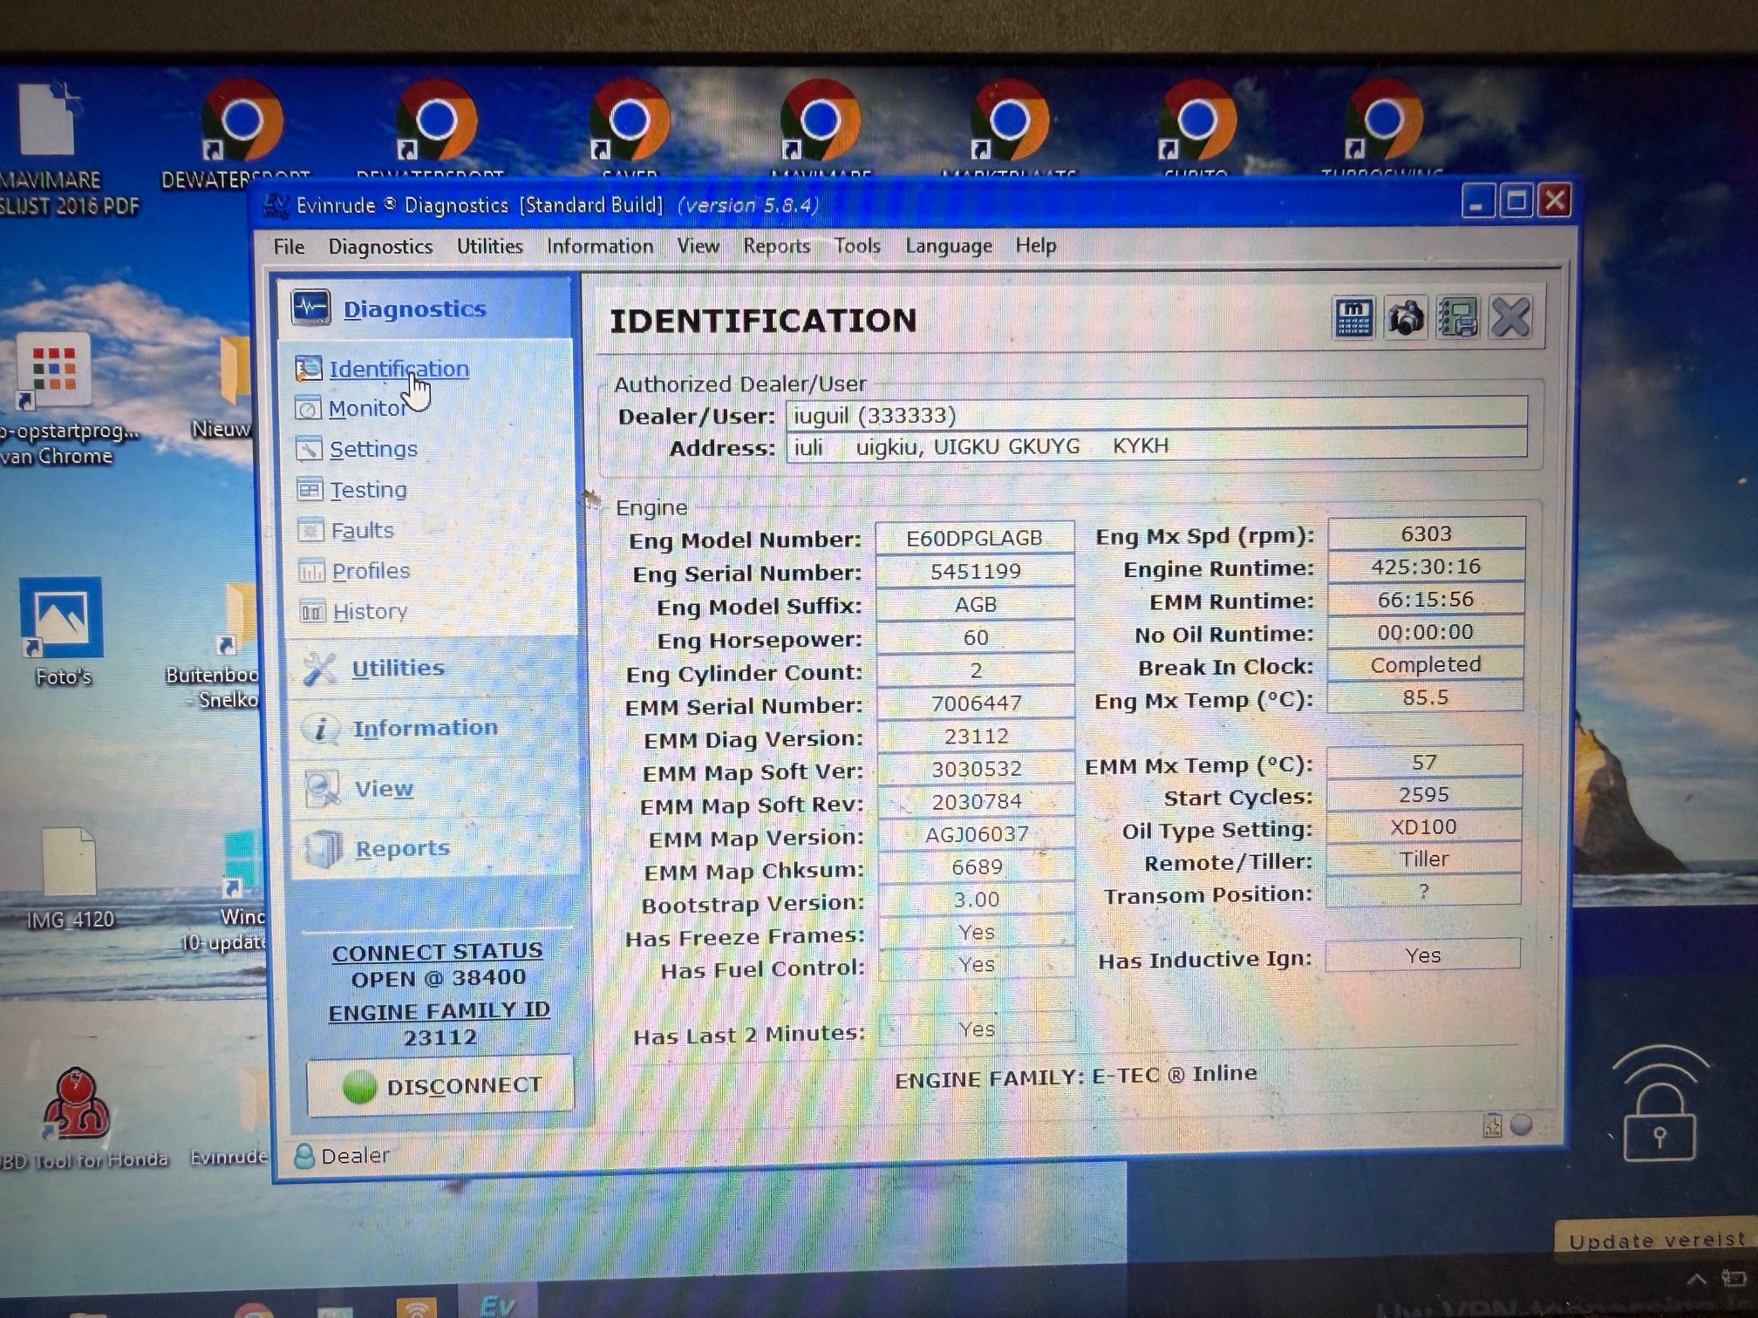1758x1318 pixels.
Task: Expand the Utilities section with the wrench icon
Action: 397,668
